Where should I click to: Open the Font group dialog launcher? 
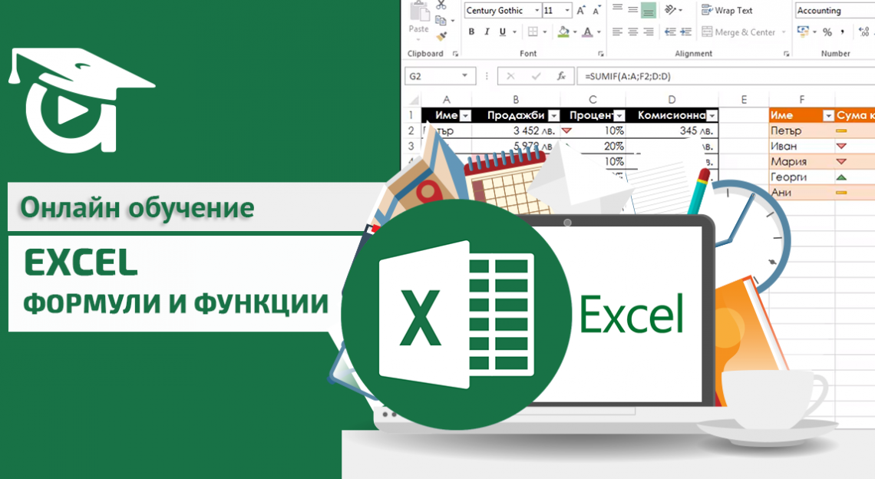pyautogui.click(x=600, y=54)
